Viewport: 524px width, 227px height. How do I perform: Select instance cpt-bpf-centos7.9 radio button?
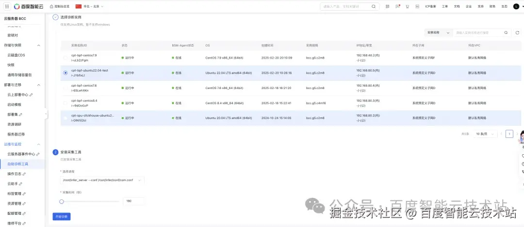65,58
